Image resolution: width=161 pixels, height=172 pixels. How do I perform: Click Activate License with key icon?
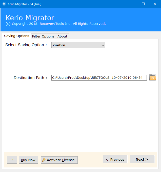[x=59, y=160]
